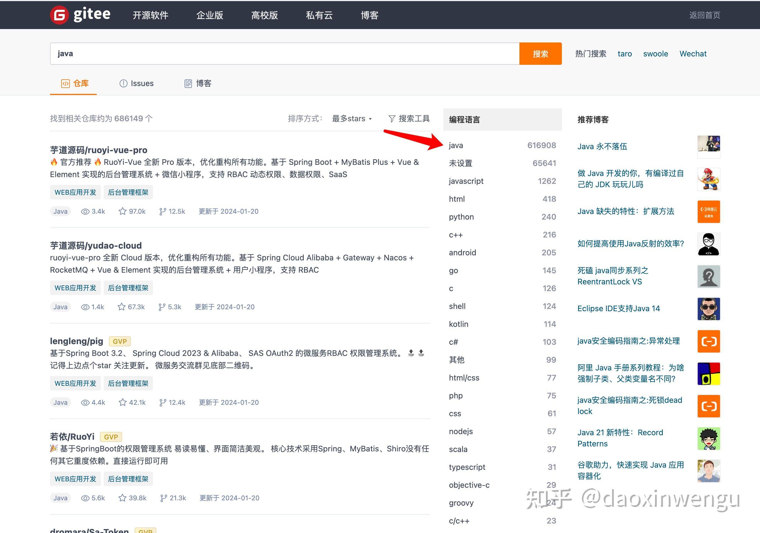The width and height of the screenshot is (760, 533).
Task: Click the watch eye icon showing 5.6k
Action: (85, 498)
